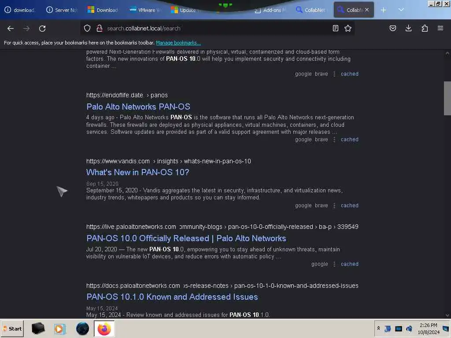Open cached link of the topmost partial result
This screenshot has width=451, height=338.
(350, 74)
